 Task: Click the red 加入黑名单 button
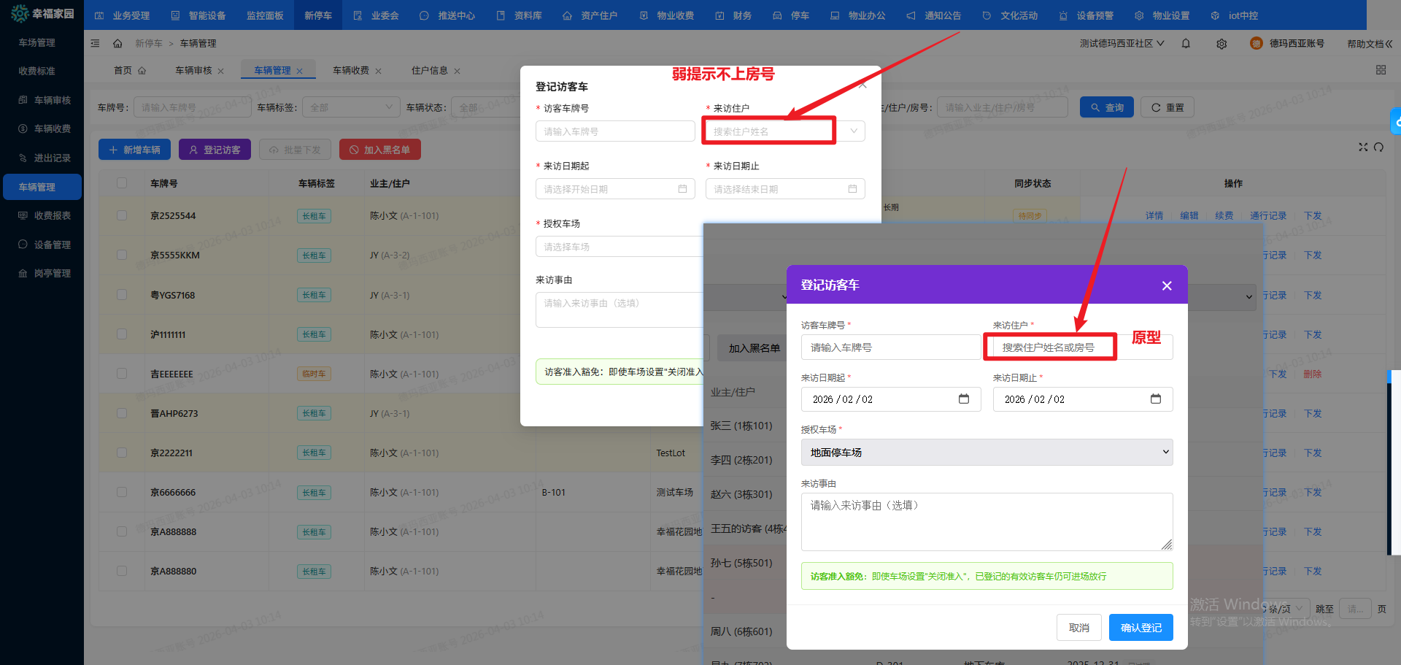click(x=379, y=150)
